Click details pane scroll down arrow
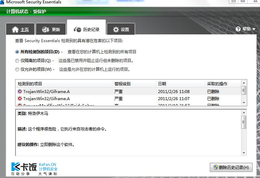 pos(244,153)
